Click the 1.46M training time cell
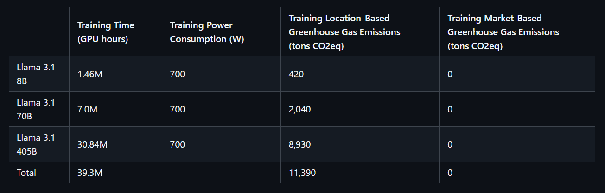Screen dimensions: 605x193 [x=90, y=74]
